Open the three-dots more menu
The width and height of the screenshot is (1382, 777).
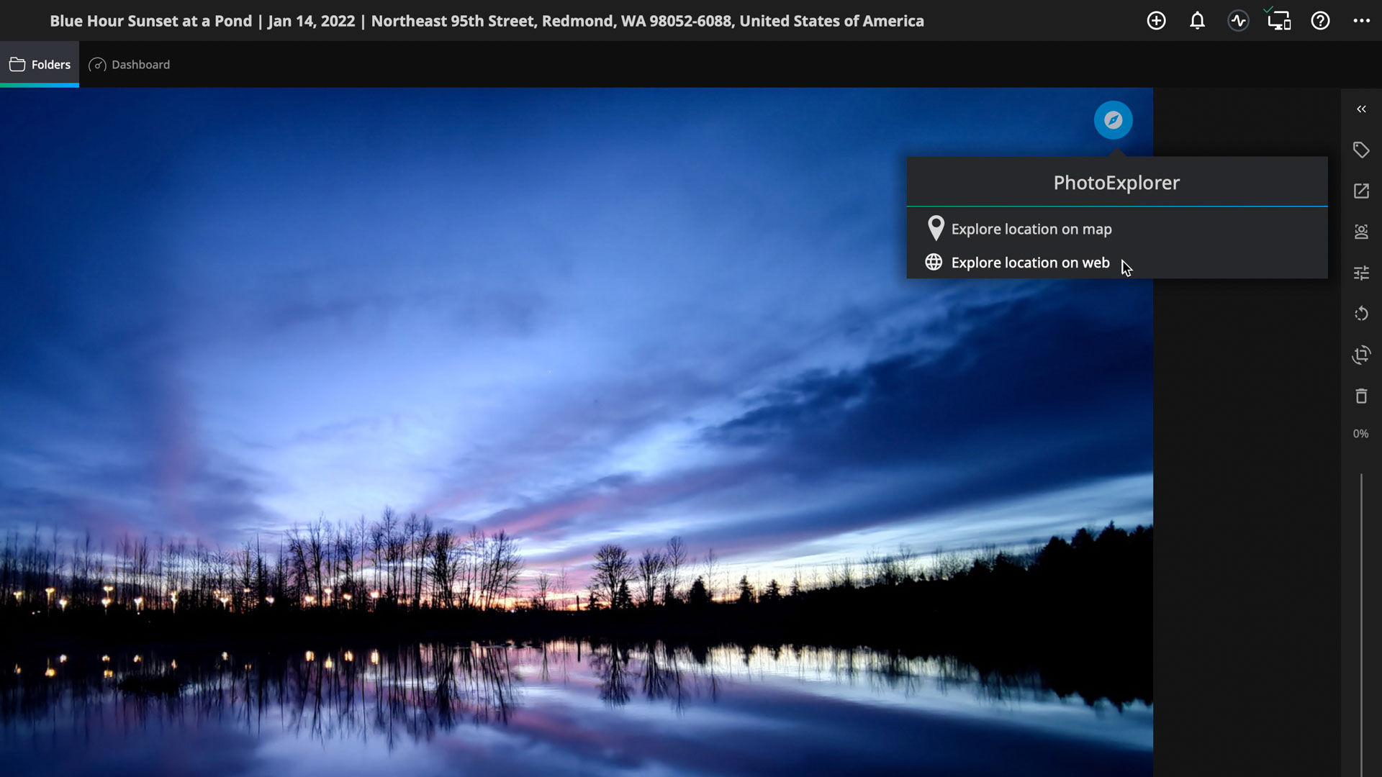click(x=1361, y=21)
